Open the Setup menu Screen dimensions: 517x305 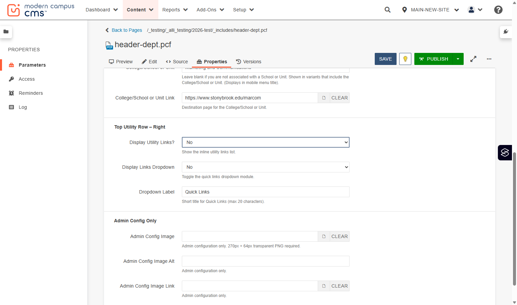click(x=244, y=10)
